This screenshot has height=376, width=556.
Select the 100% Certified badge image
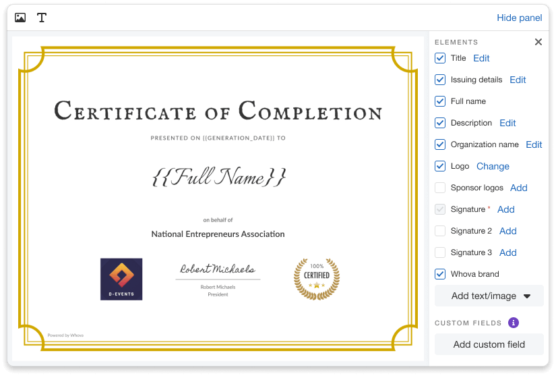pyautogui.click(x=317, y=279)
